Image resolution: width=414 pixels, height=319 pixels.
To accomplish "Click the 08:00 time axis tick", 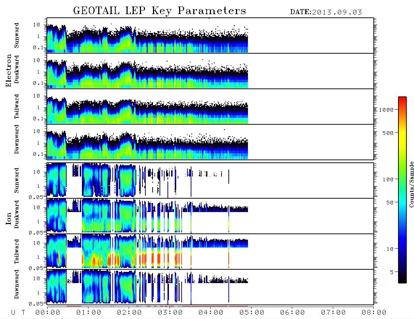I will point(374,312).
